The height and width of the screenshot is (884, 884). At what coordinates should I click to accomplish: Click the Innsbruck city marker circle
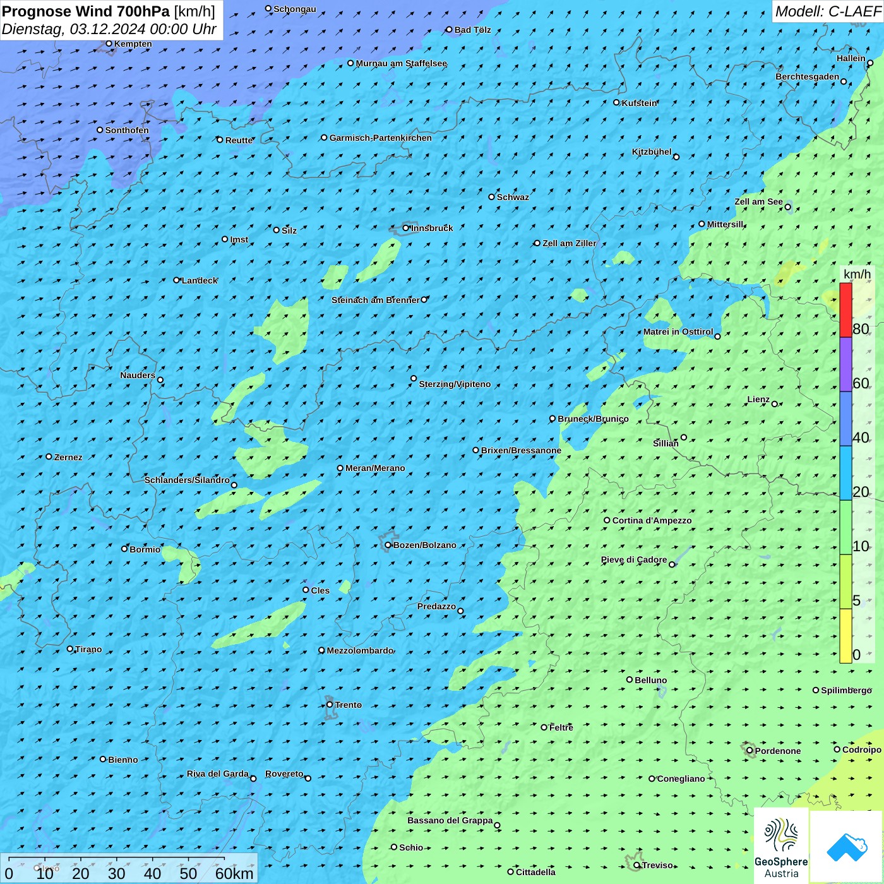[406, 228]
